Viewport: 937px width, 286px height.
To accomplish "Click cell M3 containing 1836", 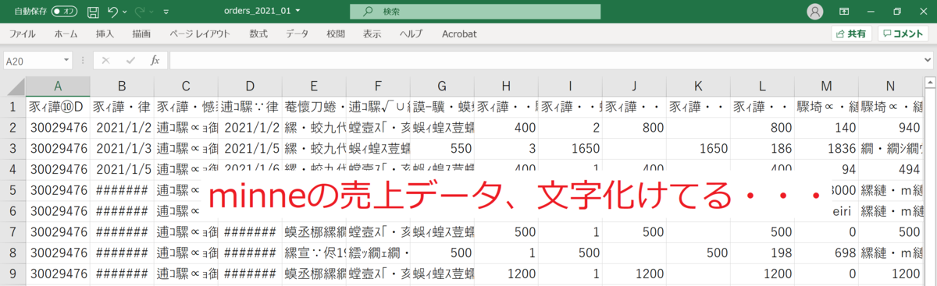I will (x=826, y=149).
